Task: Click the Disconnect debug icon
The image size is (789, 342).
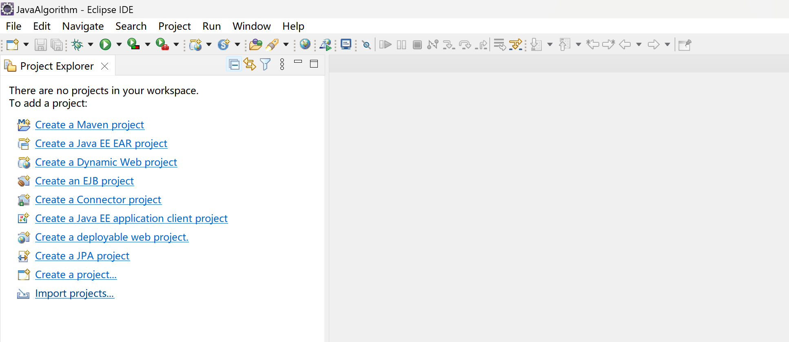Action: [433, 44]
